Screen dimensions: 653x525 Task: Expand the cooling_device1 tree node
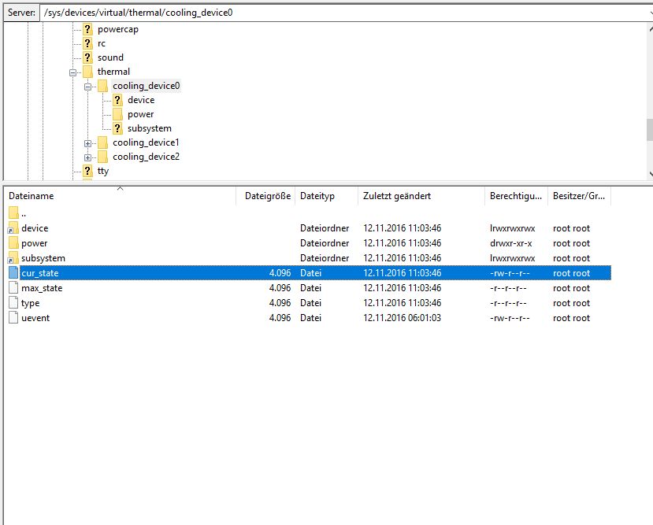click(88, 143)
